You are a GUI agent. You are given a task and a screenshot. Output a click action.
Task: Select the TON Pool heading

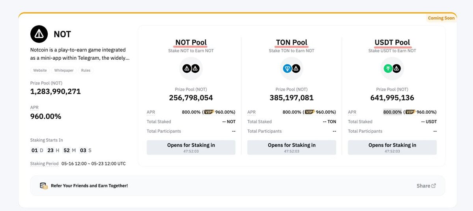point(292,42)
